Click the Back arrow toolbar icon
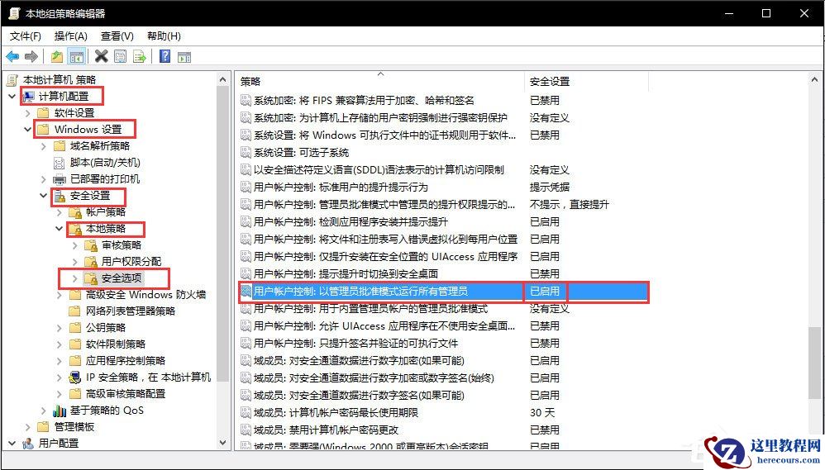The height and width of the screenshot is (470, 825). pos(12,56)
